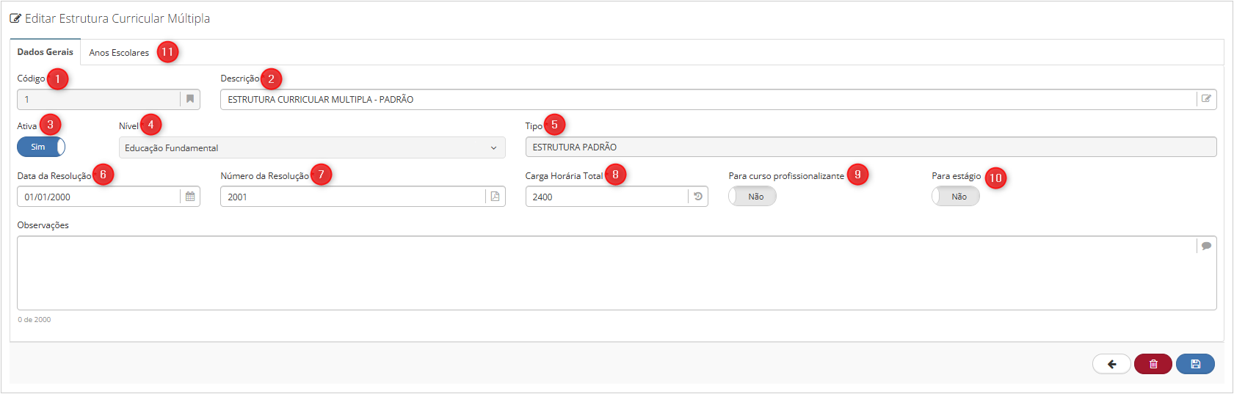Click the Número da Resolução input showing 2001
The image size is (1234, 394).
click(x=353, y=197)
